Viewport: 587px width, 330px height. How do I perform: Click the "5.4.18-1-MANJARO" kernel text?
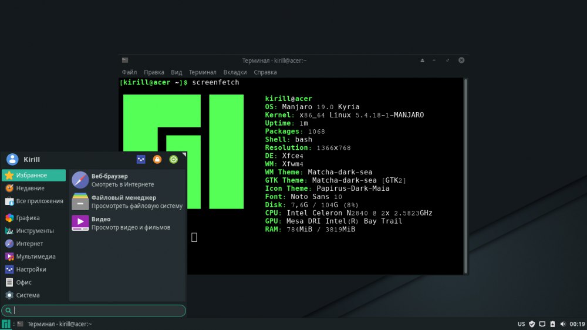390,115
